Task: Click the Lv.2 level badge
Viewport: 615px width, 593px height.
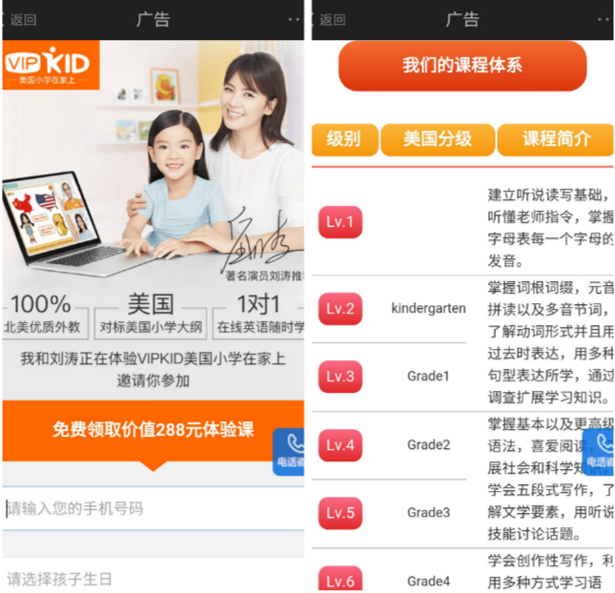Action: (x=340, y=309)
